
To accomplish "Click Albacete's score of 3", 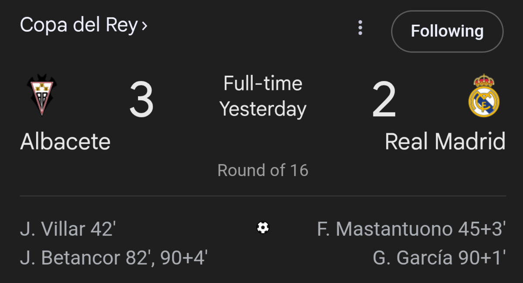I will click(142, 101).
